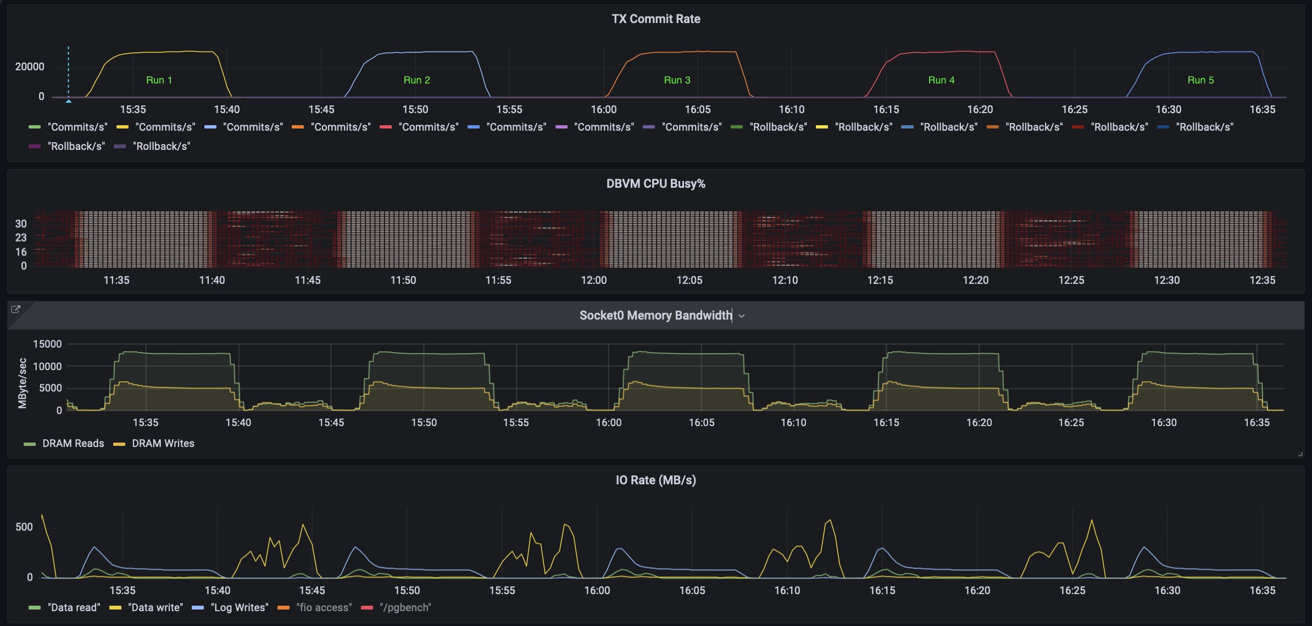This screenshot has width=1312, height=626.
Task: Open the IO Rate (MB/s) panel title menu
Action: point(655,479)
